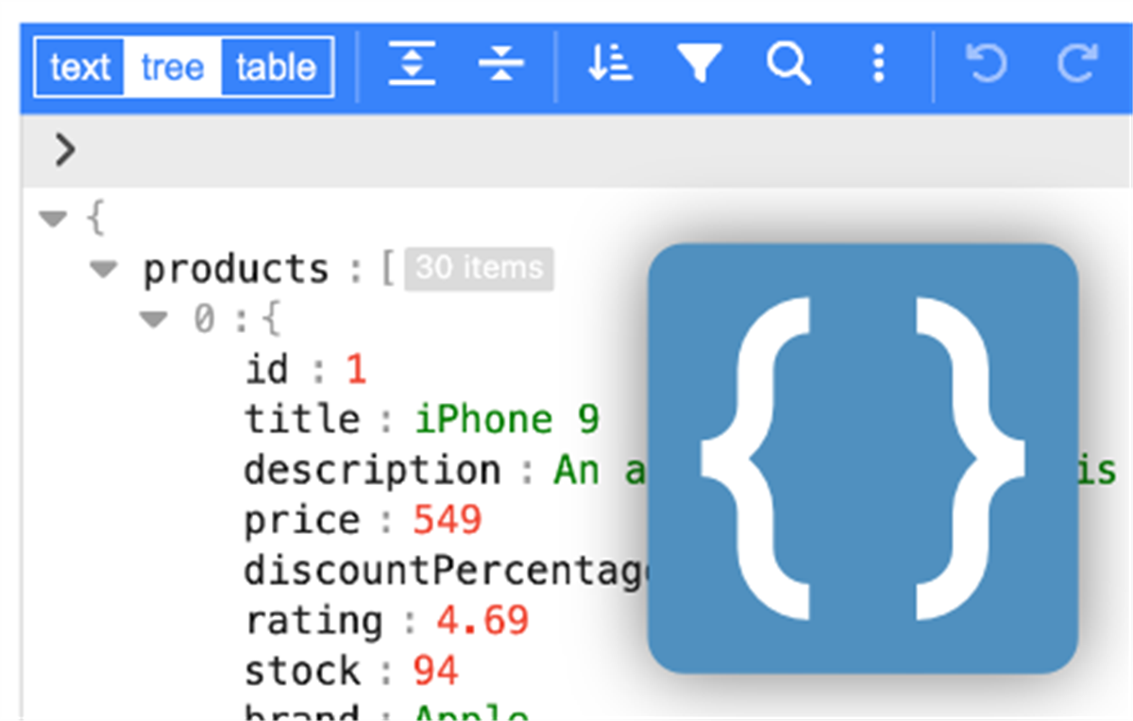Select the price value 549
Viewport: 1133px width, 721px height.
[x=448, y=520]
